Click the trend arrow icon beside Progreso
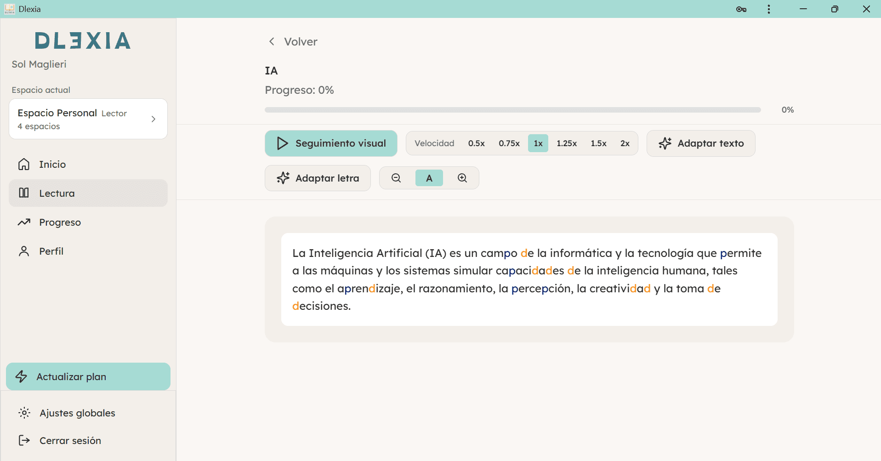 pyautogui.click(x=24, y=222)
